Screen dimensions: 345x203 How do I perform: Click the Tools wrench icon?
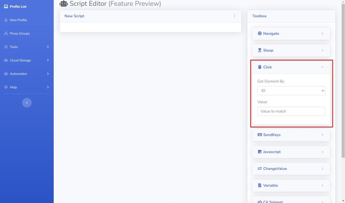(6, 47)
